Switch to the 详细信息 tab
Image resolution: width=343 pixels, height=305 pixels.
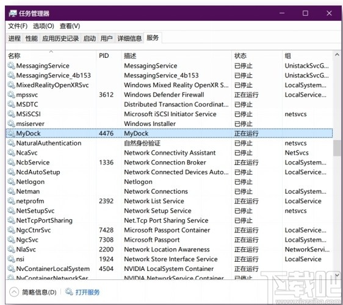129,38
